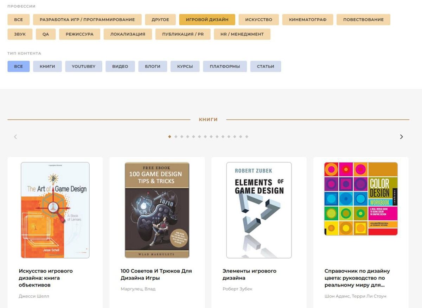Filter by the ЗВУК profession
The width and height of the screenshot is (422, 308).
click(20, 34)
